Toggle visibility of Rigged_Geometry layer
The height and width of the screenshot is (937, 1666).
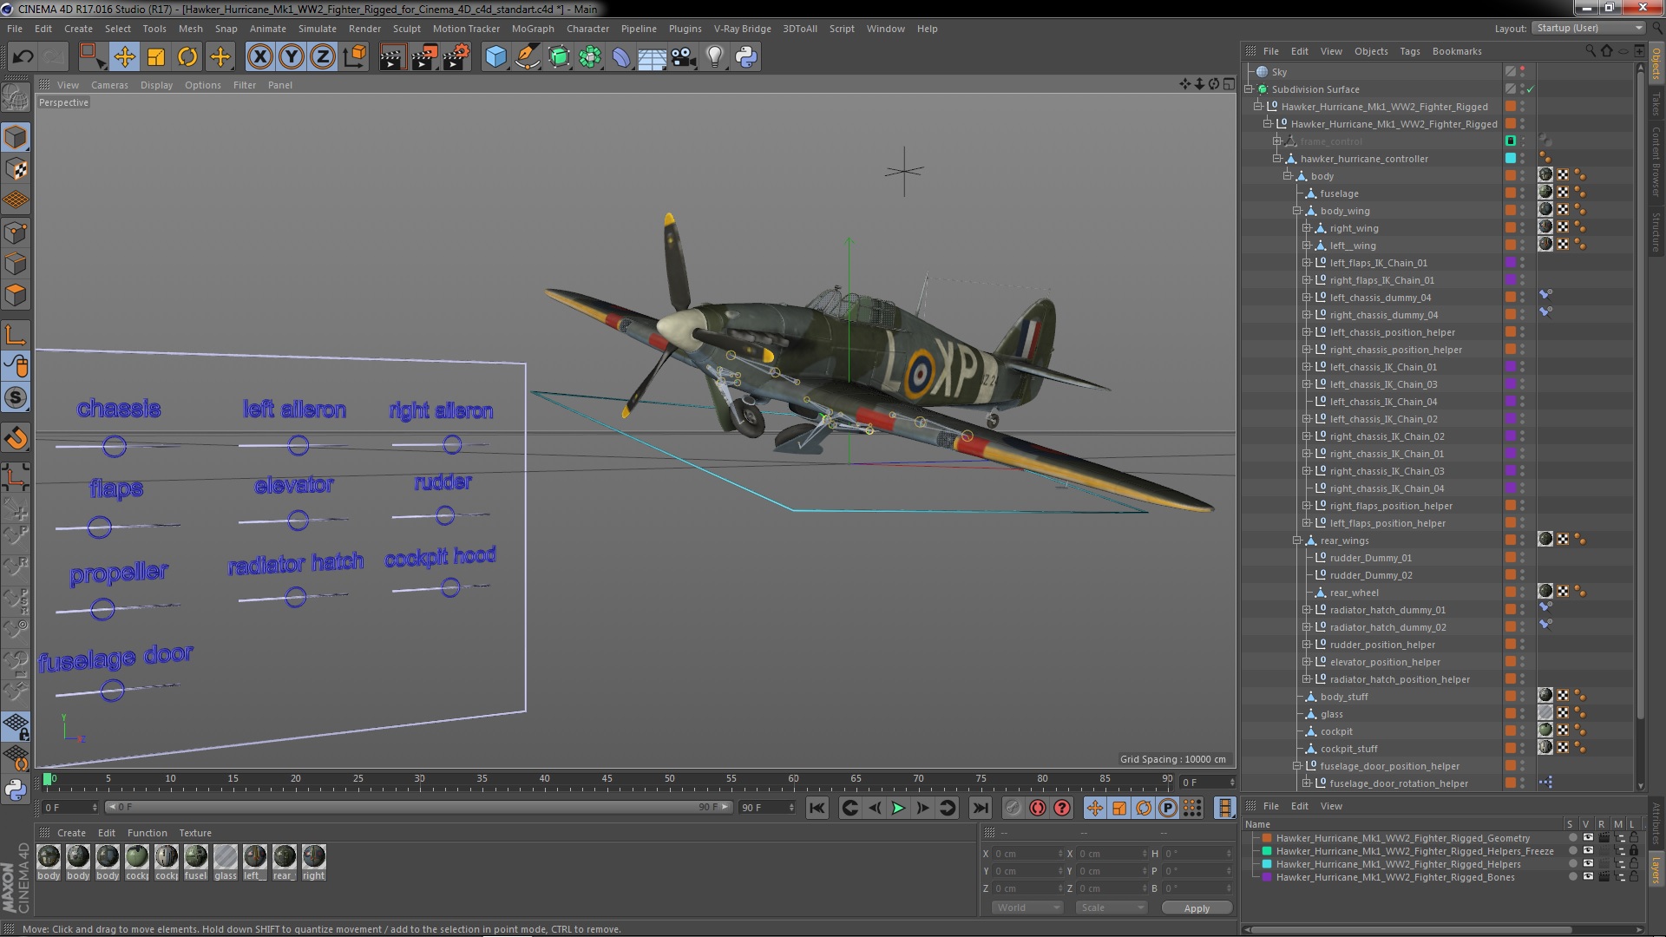point(1588,838)
